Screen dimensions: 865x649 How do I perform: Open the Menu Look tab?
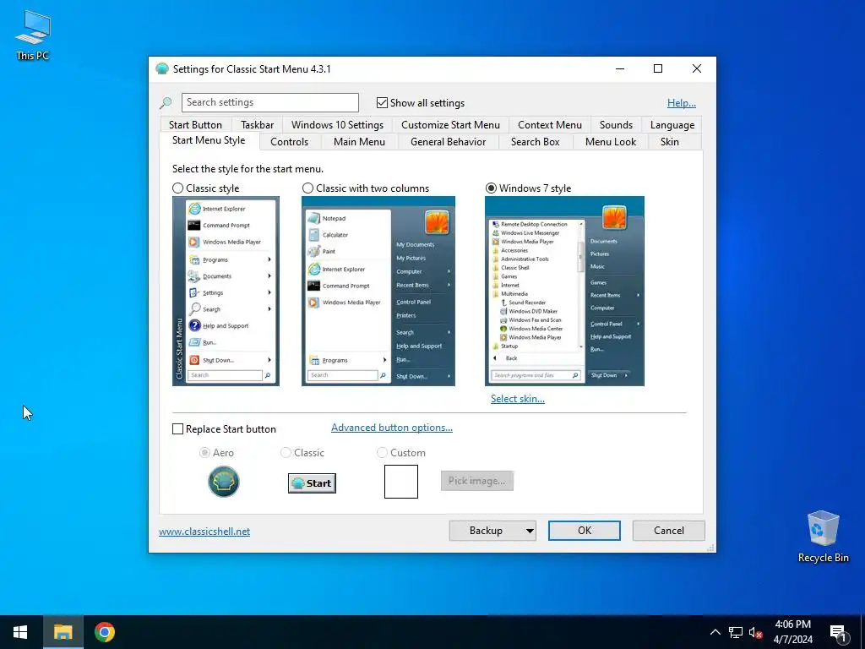pos(610,142)
